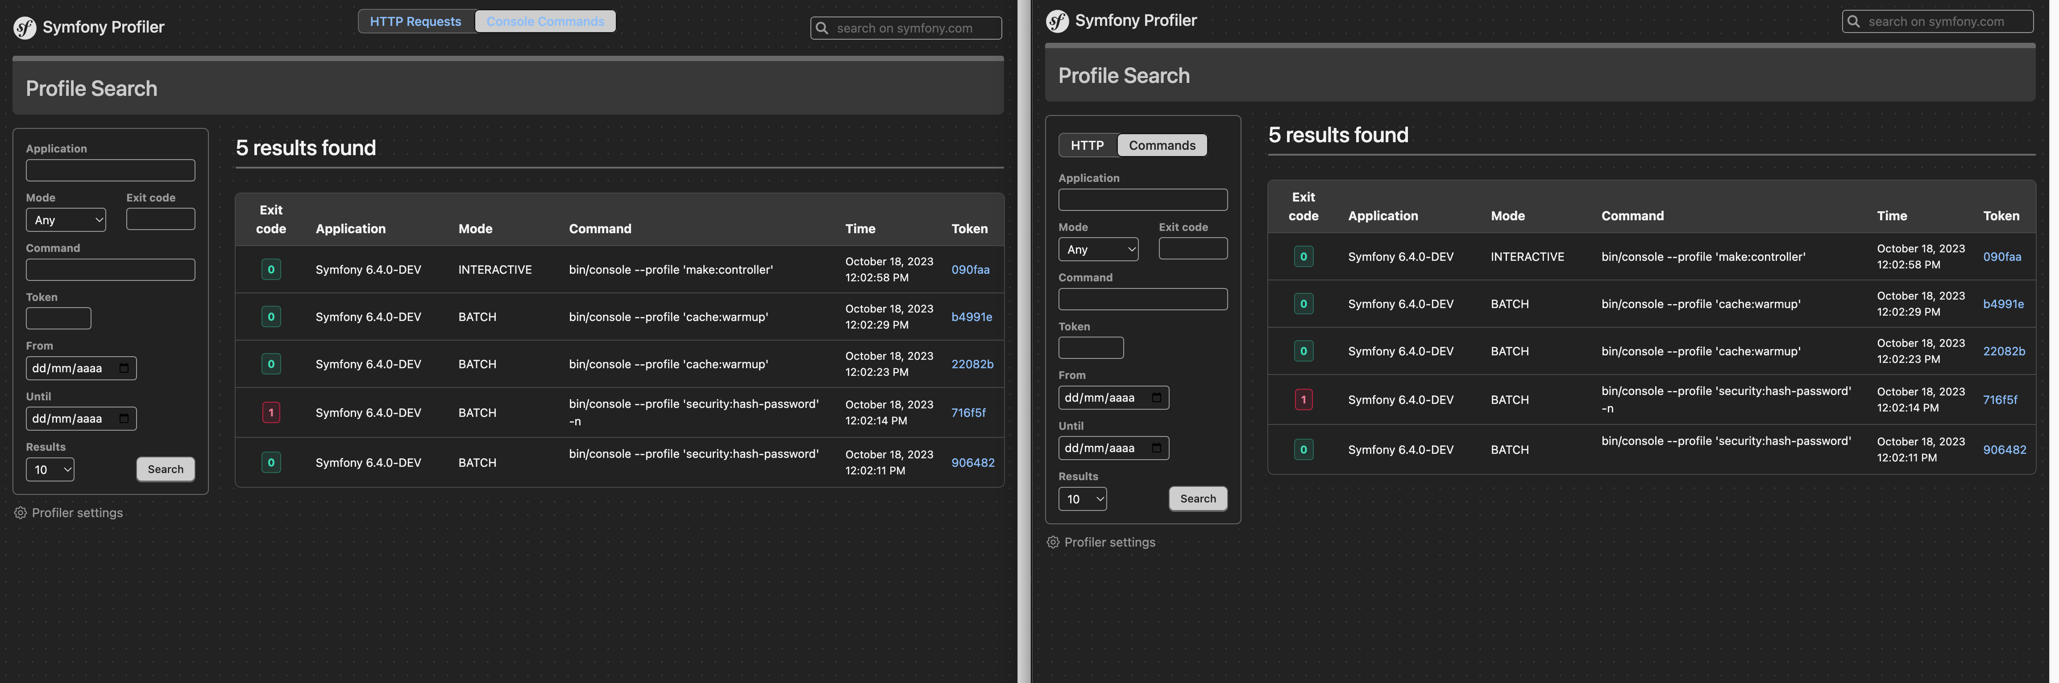Open From date calendar picker, right panel
Screen dimensions: 2059x683
tap(1157, 398)
